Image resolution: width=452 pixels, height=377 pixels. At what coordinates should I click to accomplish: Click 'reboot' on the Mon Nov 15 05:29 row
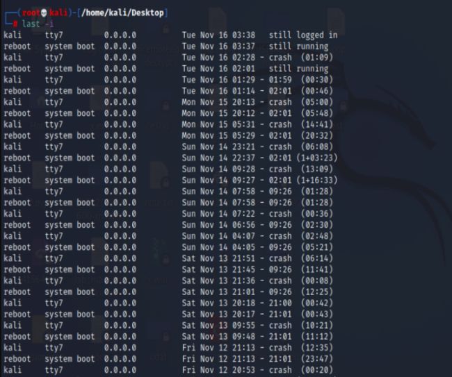[17, 136]
